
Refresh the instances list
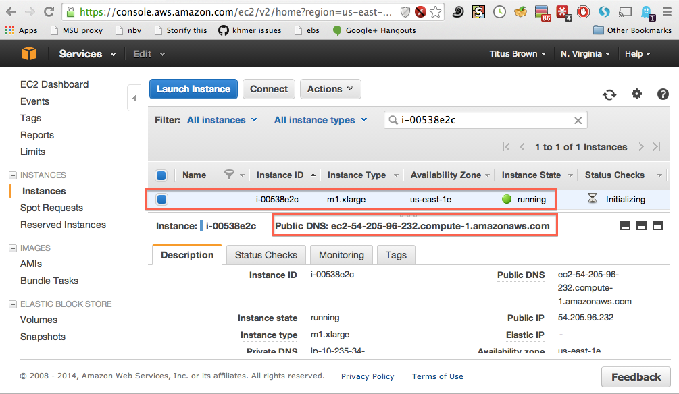(x=609, y=94)
